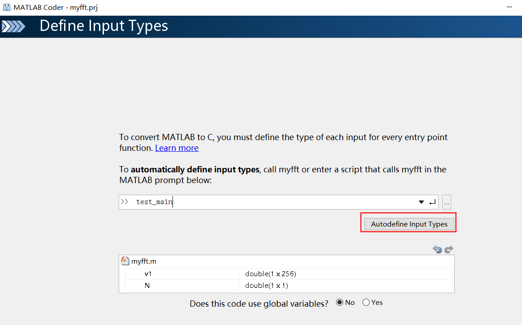This screenshot has width=522, height=325.
Task: Select the N input parameter name
Action: [147, 285]
